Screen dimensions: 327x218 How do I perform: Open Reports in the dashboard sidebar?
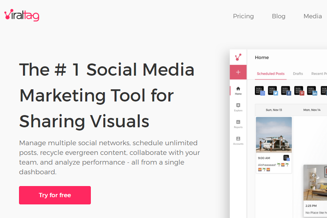[238, 124]
